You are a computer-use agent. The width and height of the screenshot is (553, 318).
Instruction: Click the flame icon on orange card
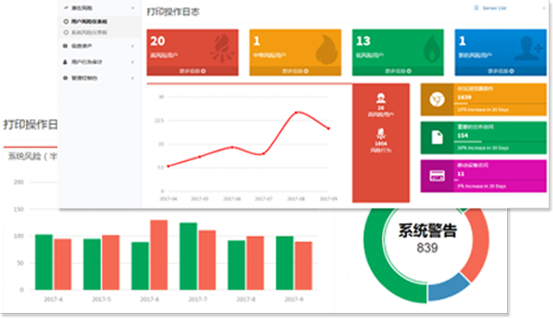point(326,49)
